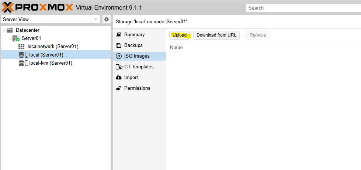
Task: Click the Permissions unlock icon
Action: pyautogui.click(x=119, y=88)
